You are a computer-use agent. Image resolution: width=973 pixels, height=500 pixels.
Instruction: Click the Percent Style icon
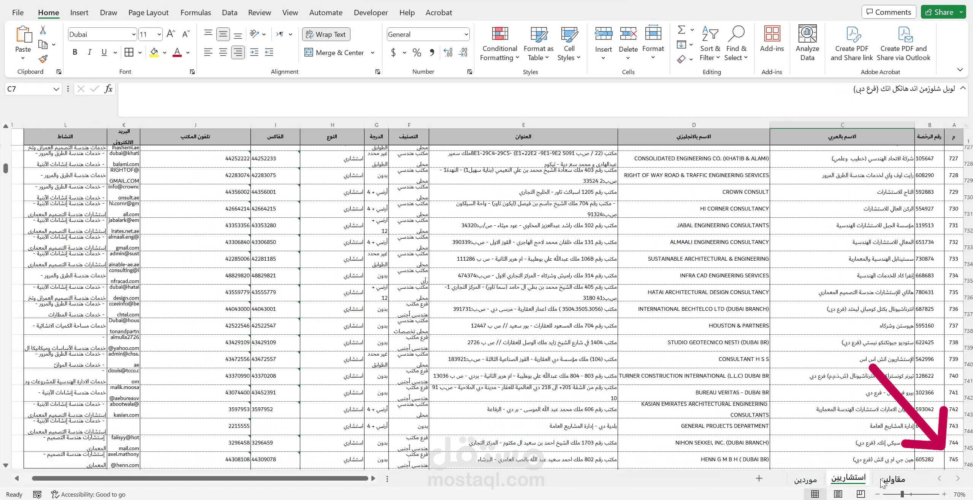(x=417, y=52)
